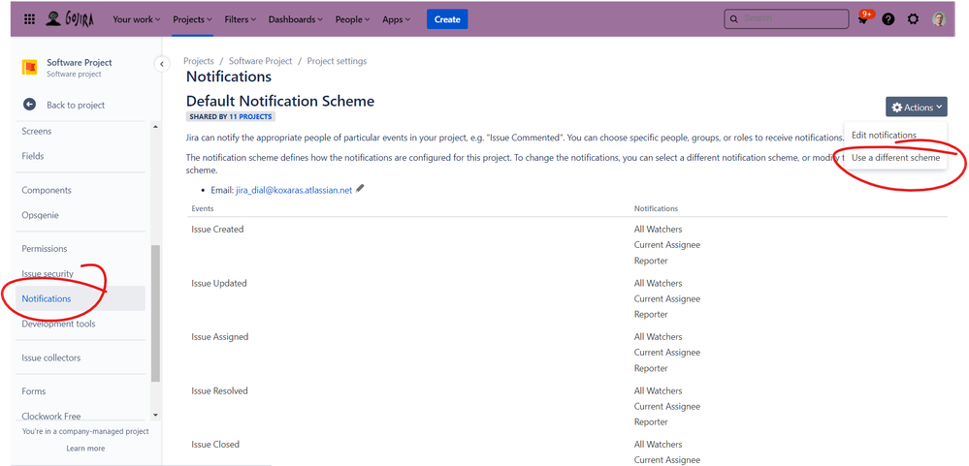This screenshot has height=466, width=969.
Task: Click the Software Project breadcrumb link
Action: 260,61
